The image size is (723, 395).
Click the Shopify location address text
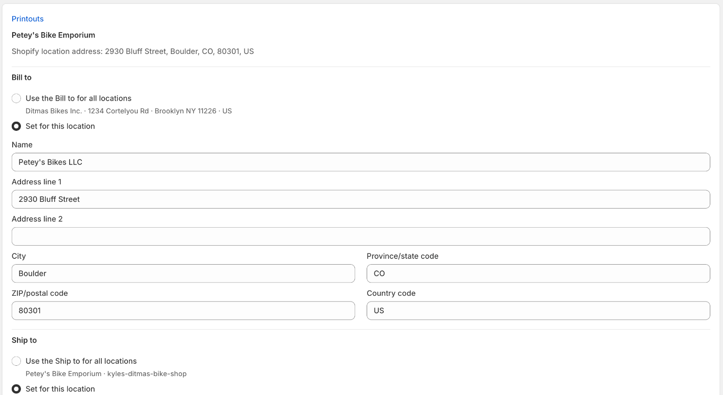pyautogui.click(x=132, y=51)
